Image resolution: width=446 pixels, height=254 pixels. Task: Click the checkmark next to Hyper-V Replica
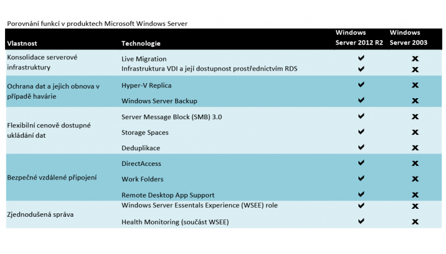pos(361,85)
